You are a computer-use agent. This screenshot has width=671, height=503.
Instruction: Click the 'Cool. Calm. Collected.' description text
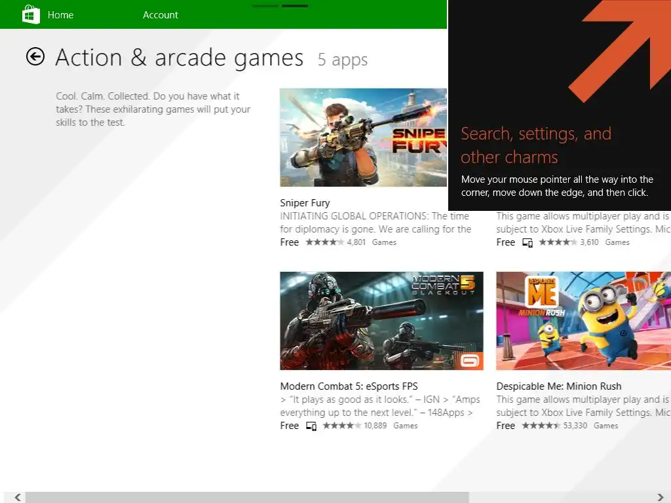[153, 109]
